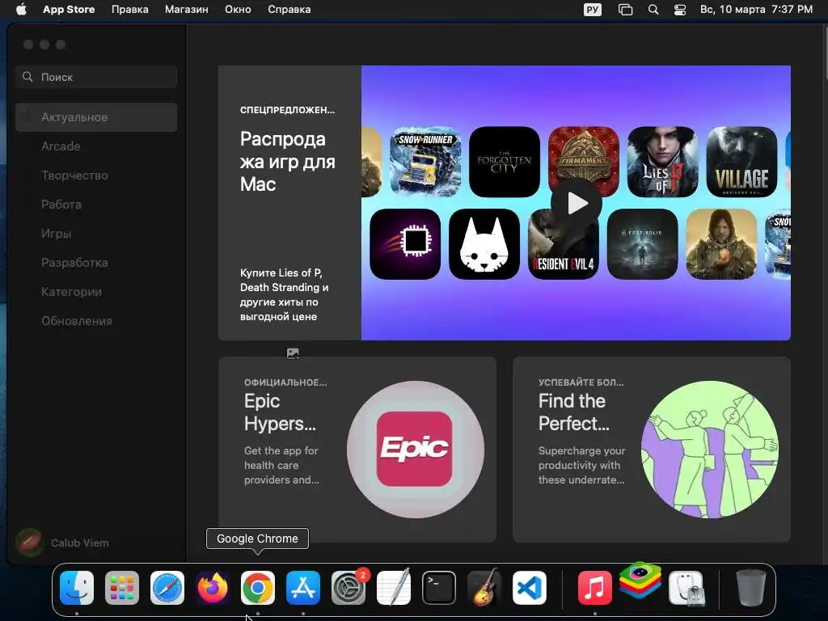The image size is (828, 621).
Task: Open the App Store menu
Action: (69, 10)
